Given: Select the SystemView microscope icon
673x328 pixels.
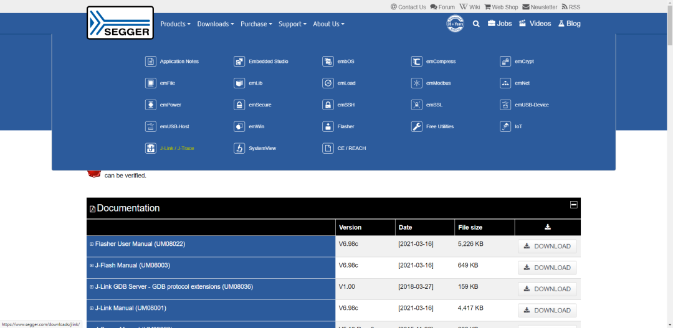Looking at the screenshot, I should (x=239, y=148).
